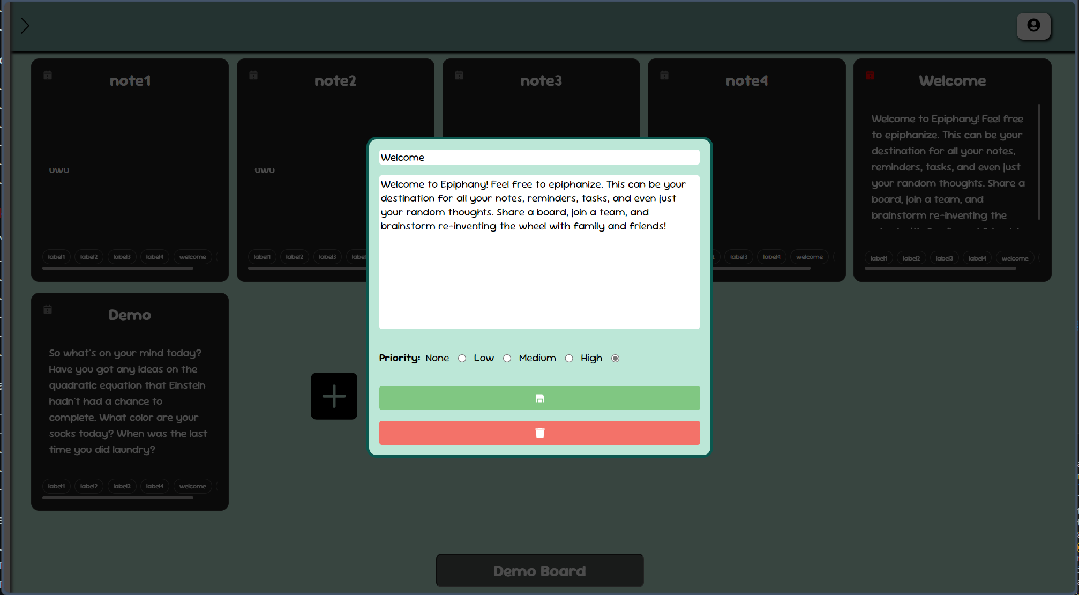Click label4 tag on Demo card

coord(155,486)
